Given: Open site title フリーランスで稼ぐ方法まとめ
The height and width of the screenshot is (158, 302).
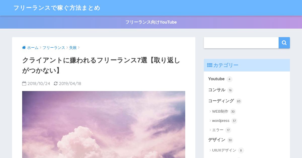Looking at the screenshot, I should (x=57, y=8).
